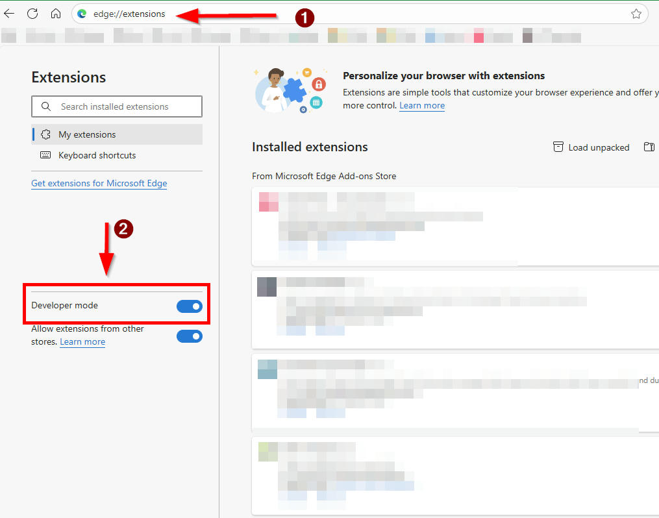Click Learn more in the personalize banner
The width and height of the screenshot is (659, 518).
pyautogui.click(x=422, y=106)
